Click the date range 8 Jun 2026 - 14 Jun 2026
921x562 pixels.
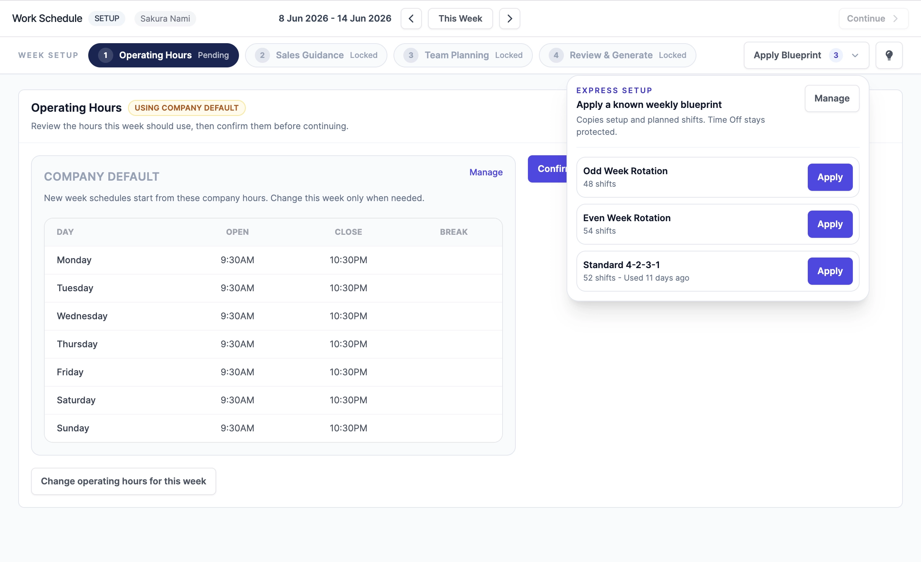(x=335, y=19)
